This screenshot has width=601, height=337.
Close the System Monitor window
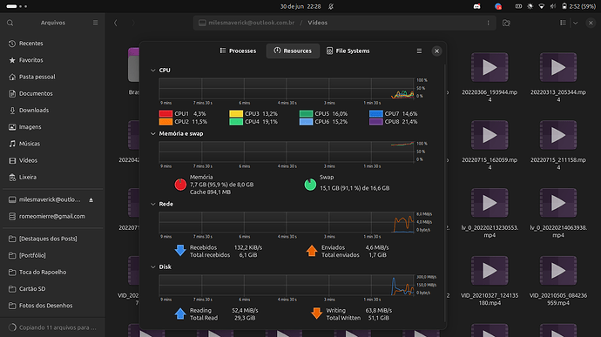436,51
